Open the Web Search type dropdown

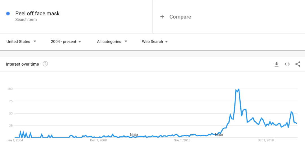155,41
